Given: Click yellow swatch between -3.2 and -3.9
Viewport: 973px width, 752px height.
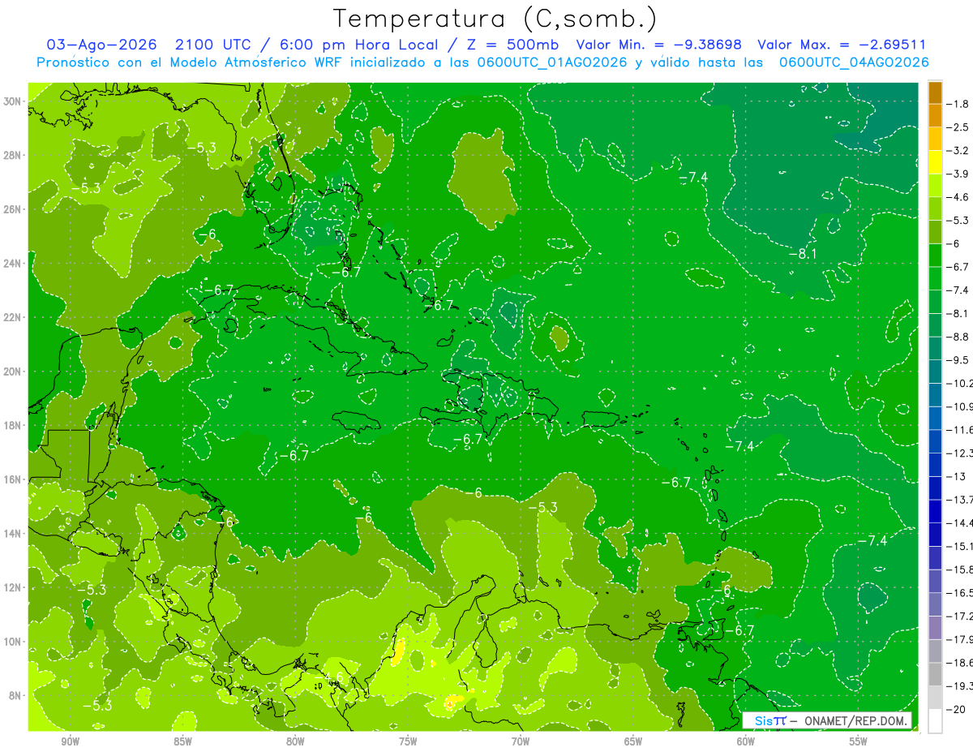Looking at the screenshot, I should tap(935, 162).
